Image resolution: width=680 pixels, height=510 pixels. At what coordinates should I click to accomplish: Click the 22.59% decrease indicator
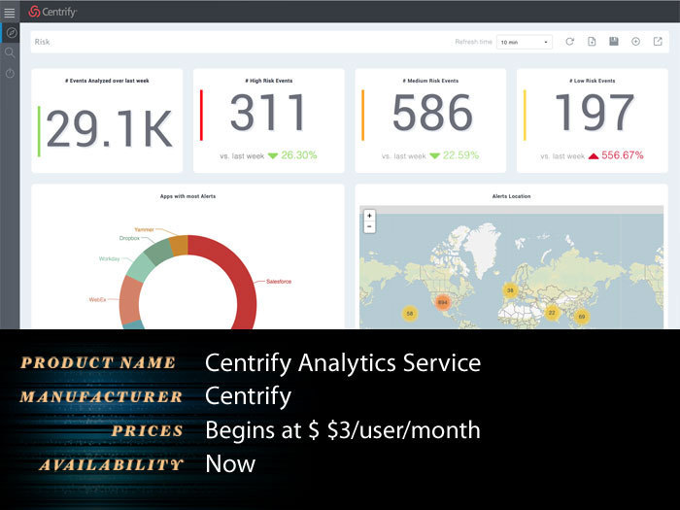tap(454, 155)
